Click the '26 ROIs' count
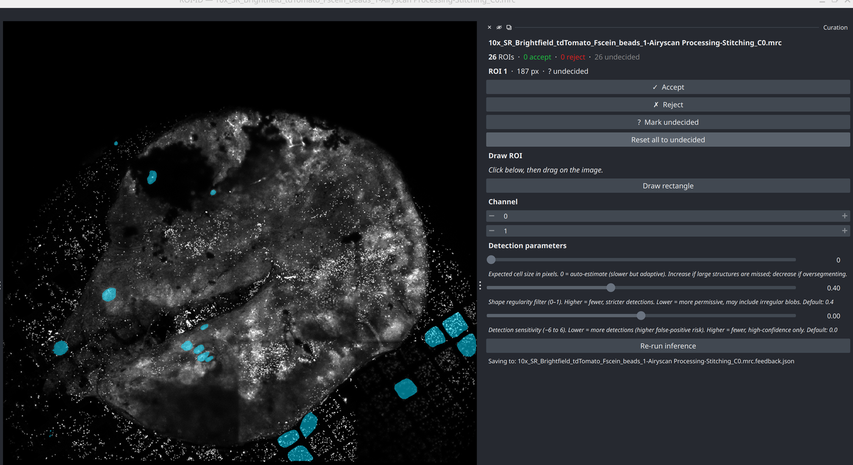 coord(501,57)
